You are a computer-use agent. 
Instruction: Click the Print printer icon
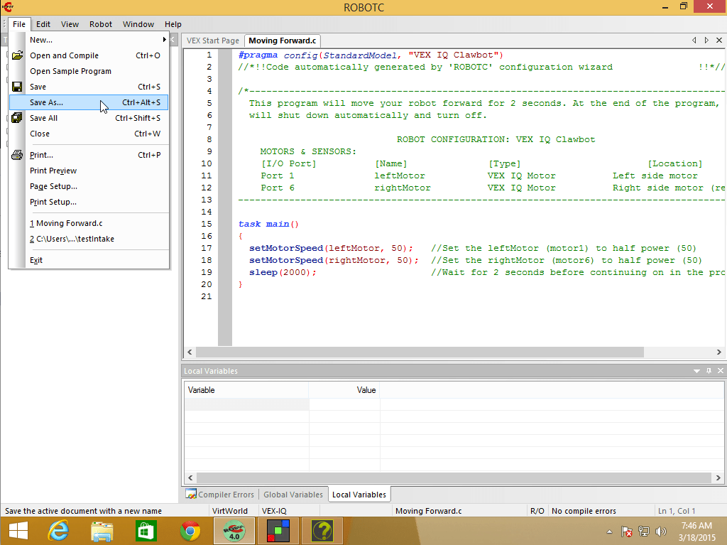[x=16, y=155]
